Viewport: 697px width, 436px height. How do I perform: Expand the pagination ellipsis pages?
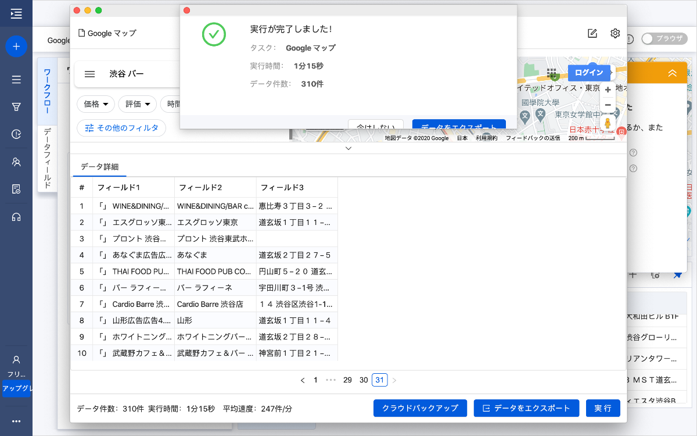tap(331, 380)
